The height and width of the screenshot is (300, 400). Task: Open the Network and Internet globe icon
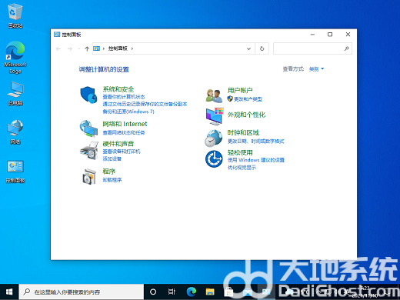pos(88,128)
